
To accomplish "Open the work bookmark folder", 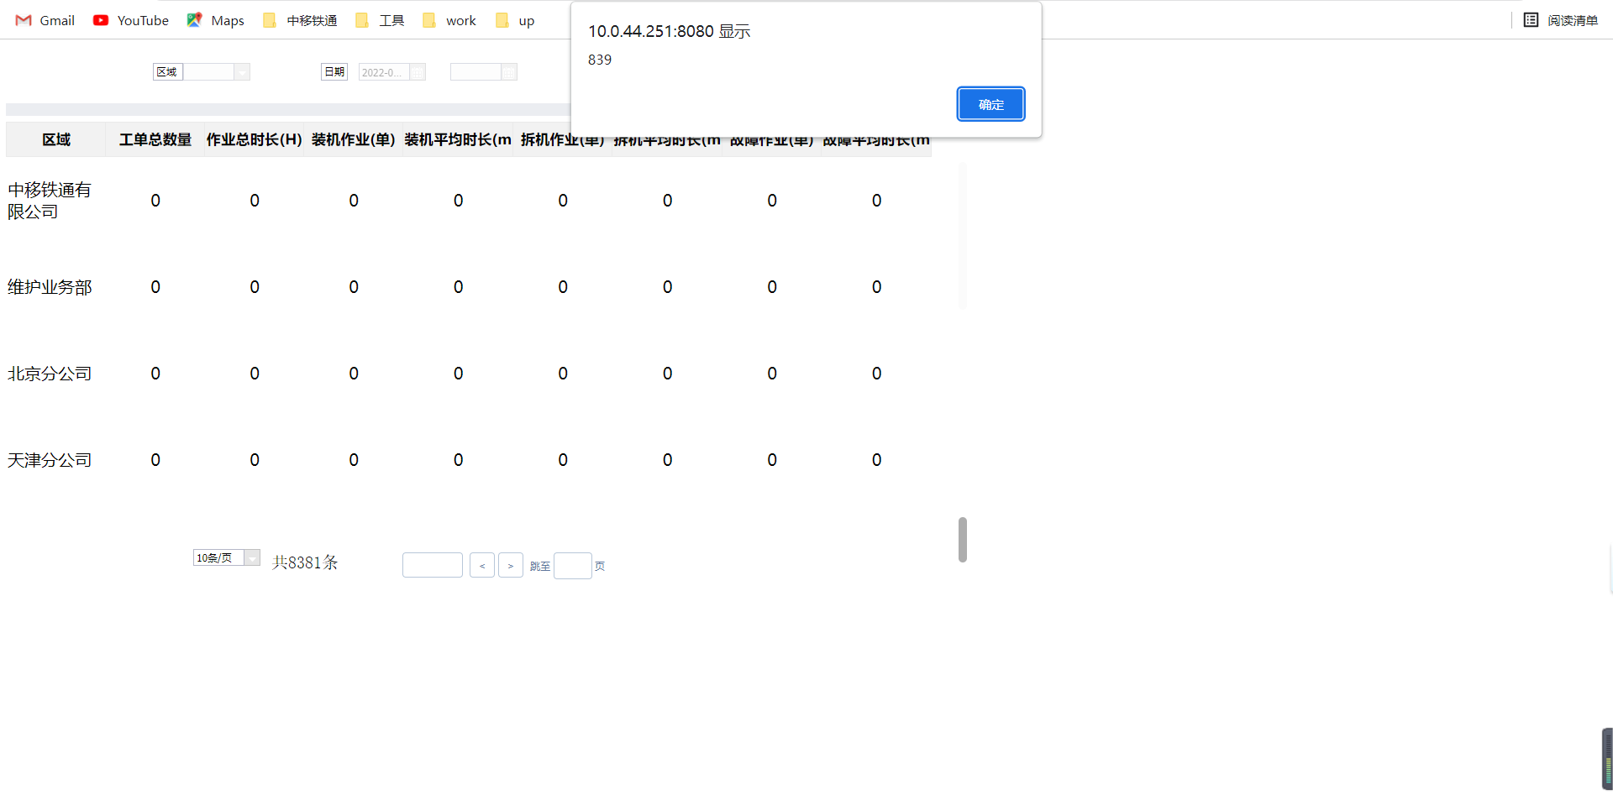I will pos(449,20).
